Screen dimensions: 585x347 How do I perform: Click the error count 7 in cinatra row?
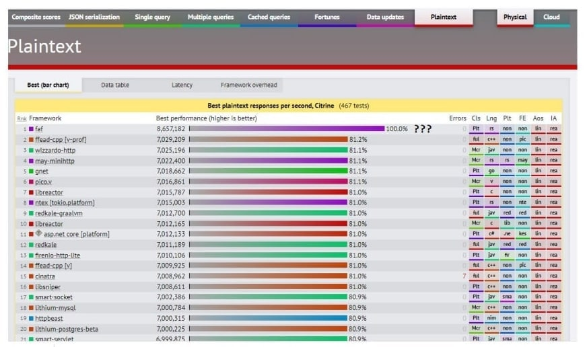tap(464, 276)
